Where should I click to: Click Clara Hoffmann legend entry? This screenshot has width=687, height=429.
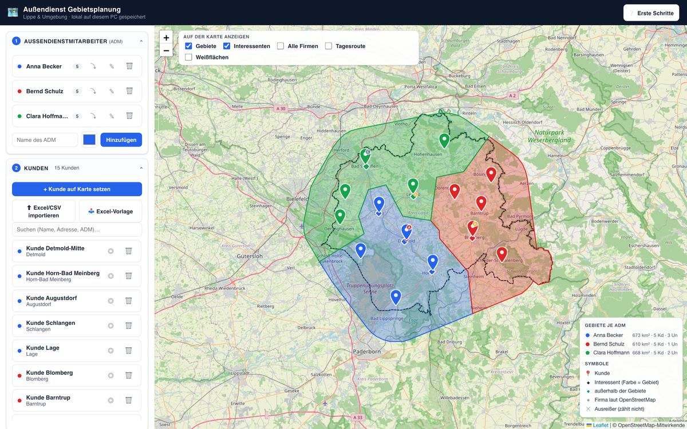[x=631, y=352]
